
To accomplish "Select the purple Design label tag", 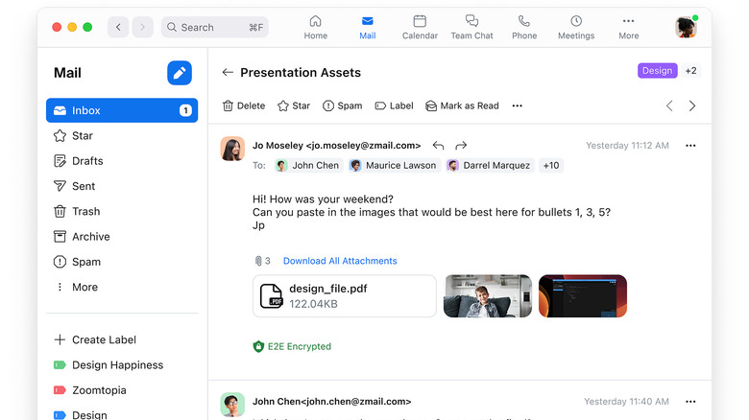I will click(657, 71).
